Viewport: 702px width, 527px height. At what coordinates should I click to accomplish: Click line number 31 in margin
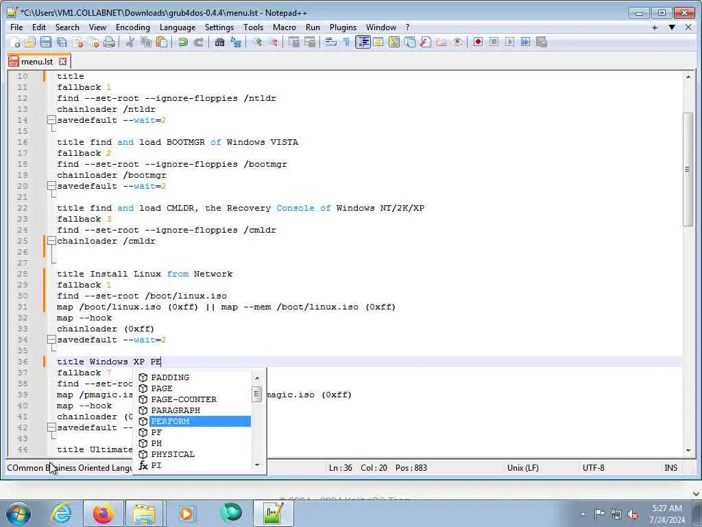[x=23, y=307]
